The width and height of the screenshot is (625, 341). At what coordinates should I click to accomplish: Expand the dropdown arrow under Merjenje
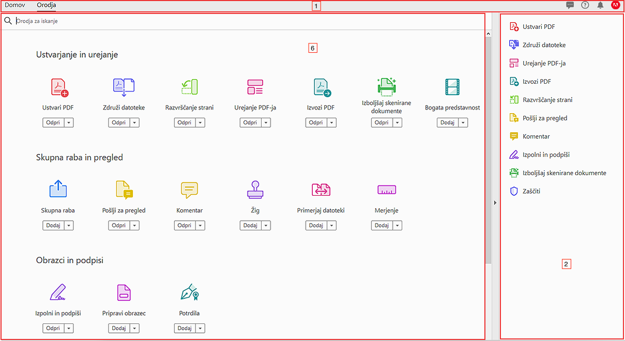(x=397, y=226)
